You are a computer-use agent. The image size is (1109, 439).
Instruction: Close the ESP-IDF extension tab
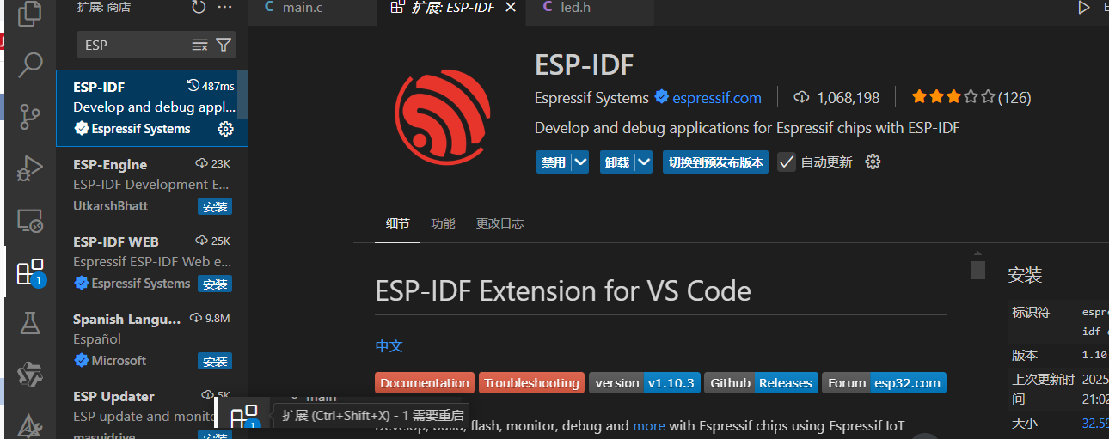pyautogui.click(x=511, y=8)
